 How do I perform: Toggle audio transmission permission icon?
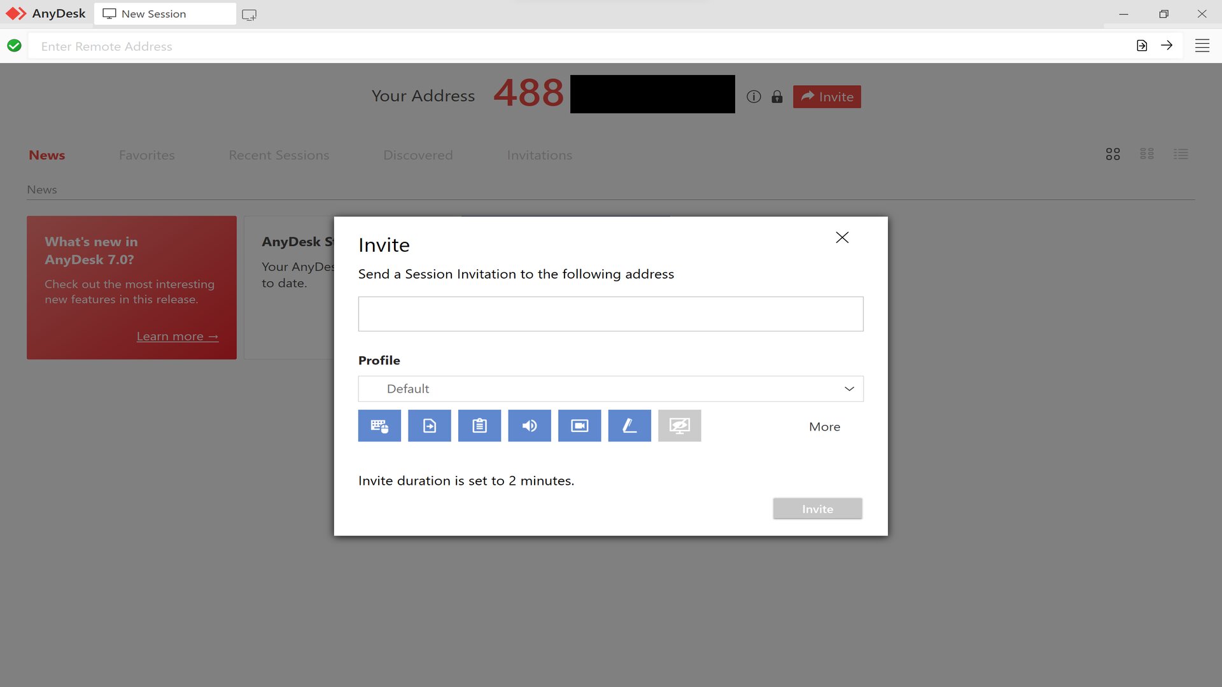pyautogui.click(x=530, y=426)
